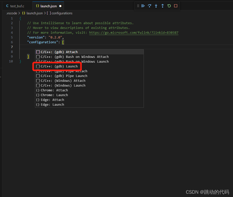
Task: Select C/C++: (Windows) Launch suggestion
Action: tap(89, 85)
